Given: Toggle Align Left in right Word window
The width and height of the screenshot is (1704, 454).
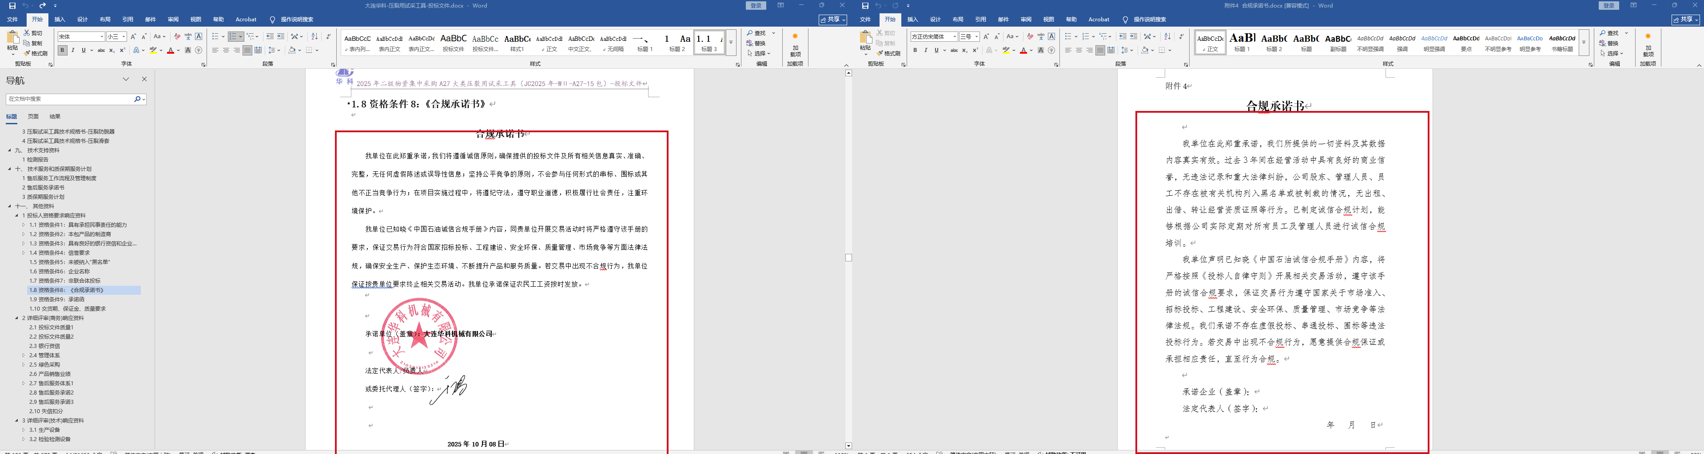Looking at the screenshot, I should tap(1067, 50).
